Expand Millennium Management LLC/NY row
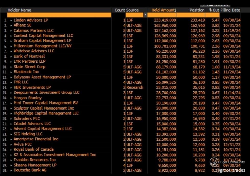The image size is (250, 176). coord(11,46)
